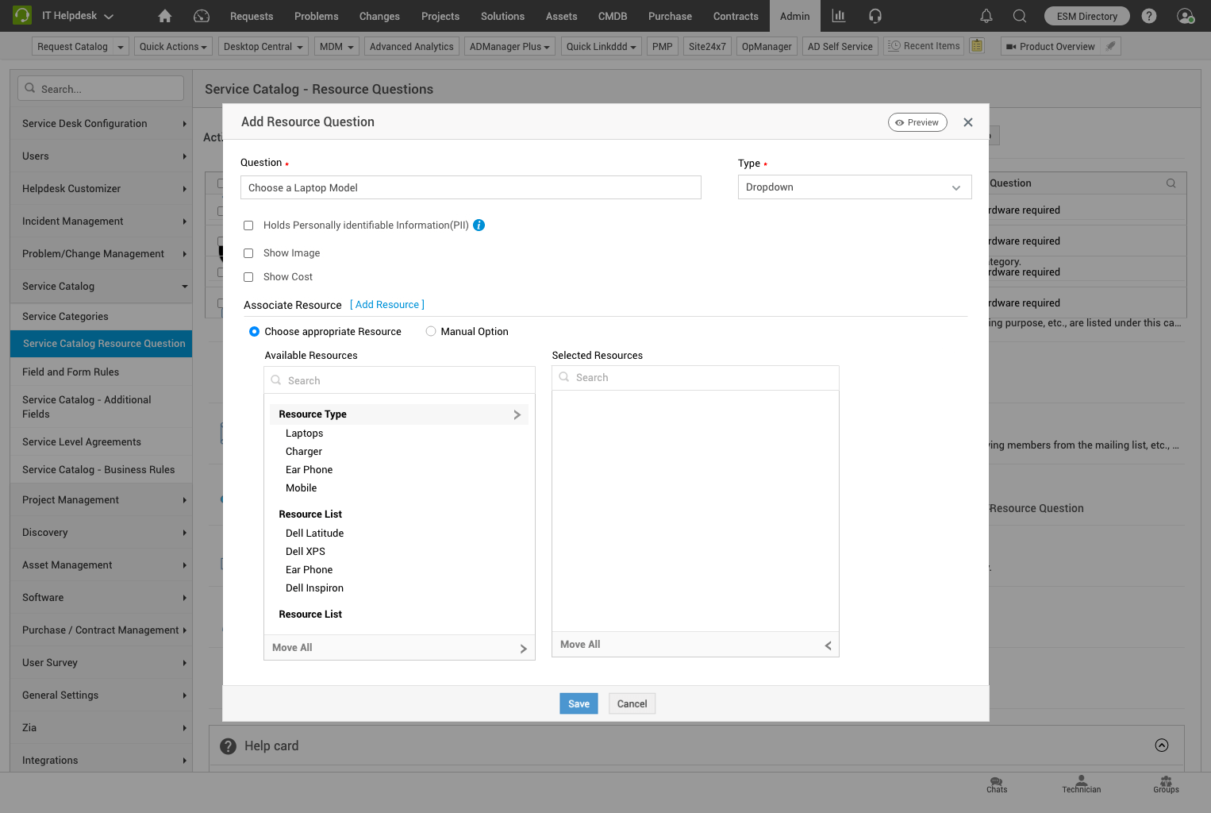
Task: Click the Add Resource link
Action: [x=386, y=304]
